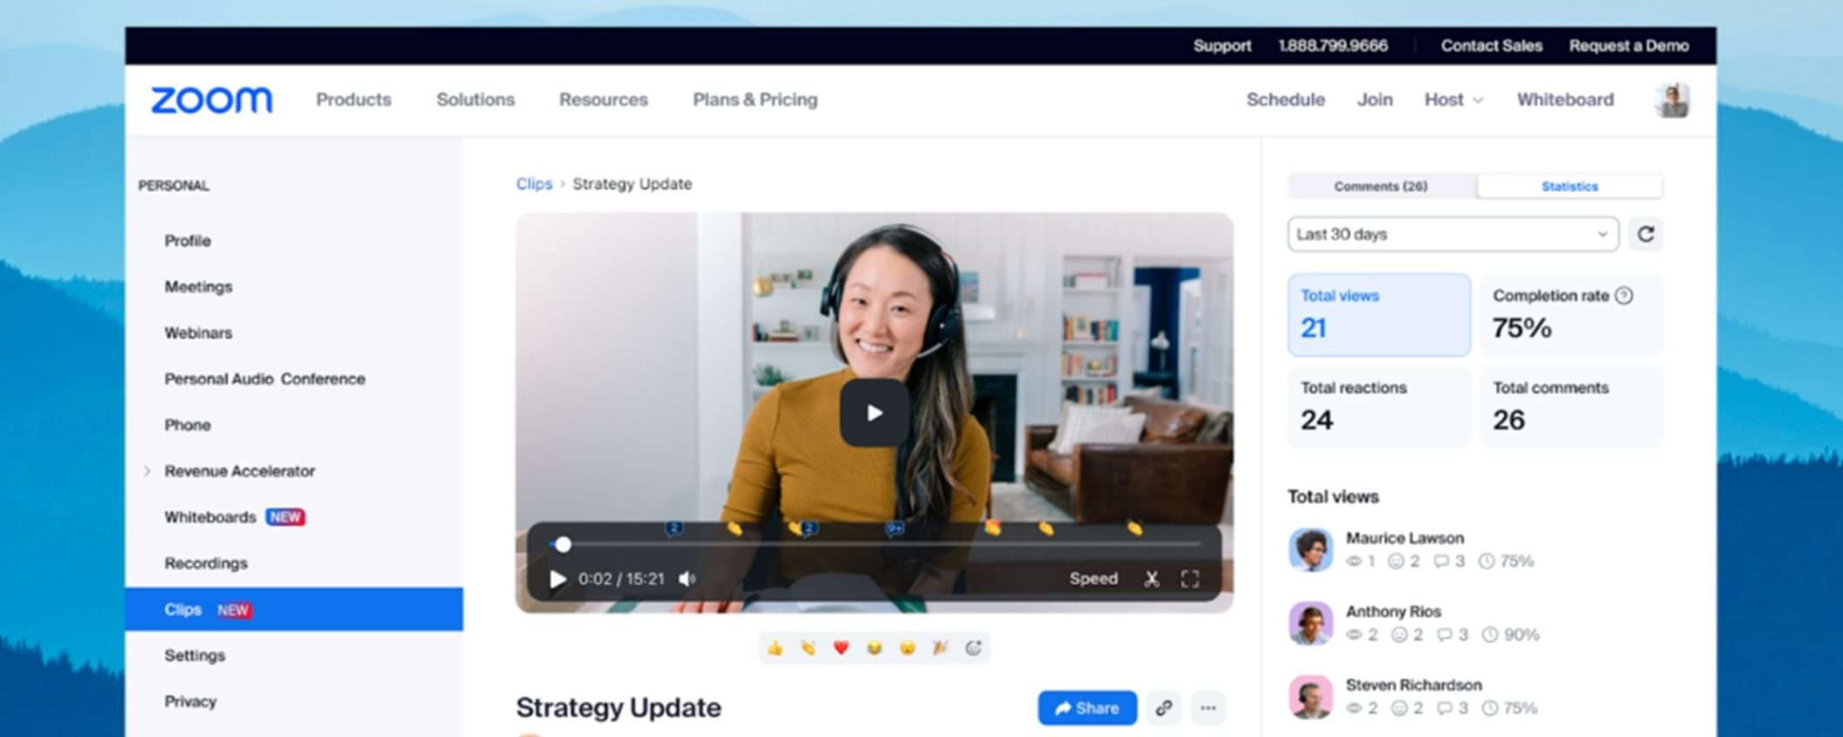This screenshot has width=1843, height=737.
Task: Jump to first comment marker with 2
Action: pyautogui.click(x=674, y=528)
